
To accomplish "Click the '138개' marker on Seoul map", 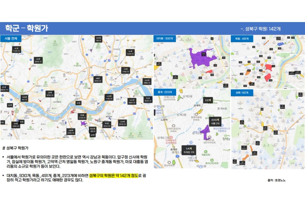I will pyautogui.click(x=71, y=131).
